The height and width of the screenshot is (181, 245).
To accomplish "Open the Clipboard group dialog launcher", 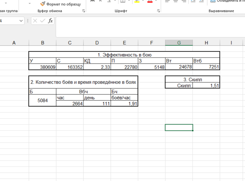I will pyautogui.click(x=84, y=11).
